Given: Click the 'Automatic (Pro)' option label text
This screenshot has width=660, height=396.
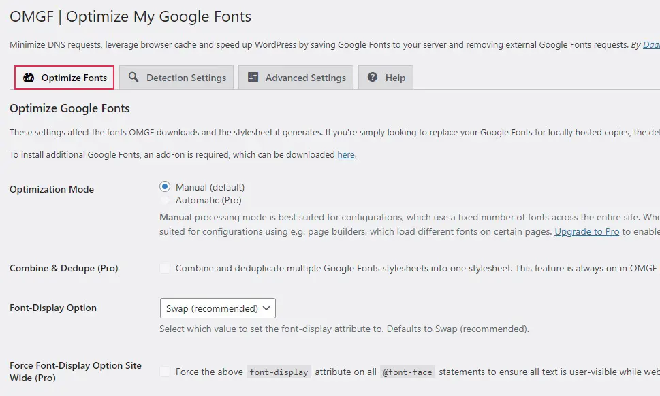Looking at the screenshot, I should [x=208, y=200].
